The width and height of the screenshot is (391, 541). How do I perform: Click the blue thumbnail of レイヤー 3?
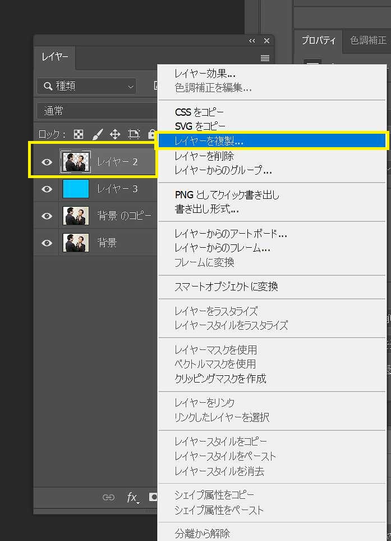76,189
